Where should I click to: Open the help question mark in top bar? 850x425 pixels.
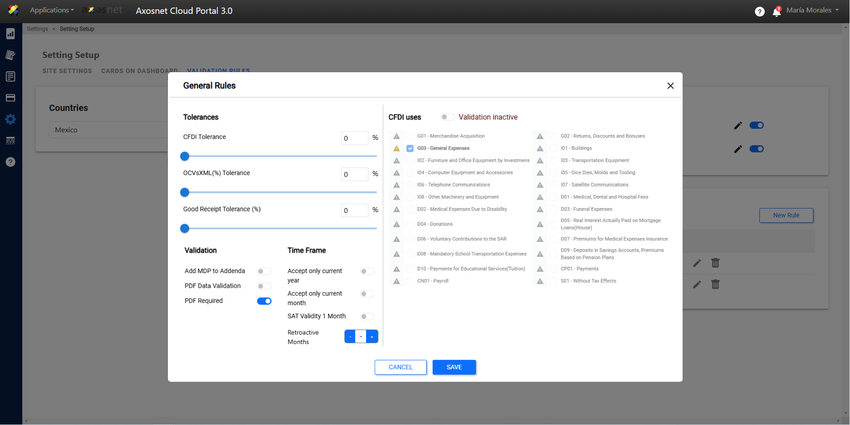pos(759,12)
